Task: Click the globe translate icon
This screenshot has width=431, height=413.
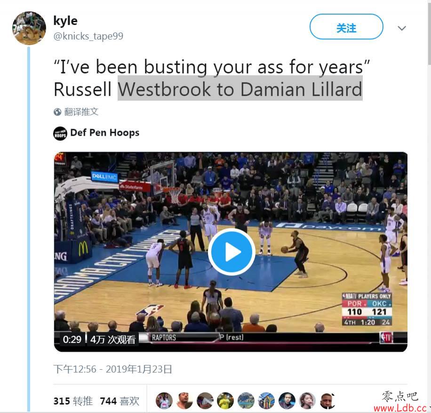Action: tap(57, 112)
